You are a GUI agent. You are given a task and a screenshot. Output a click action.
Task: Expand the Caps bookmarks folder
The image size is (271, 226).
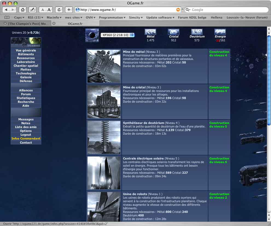(x=19, y=18)
